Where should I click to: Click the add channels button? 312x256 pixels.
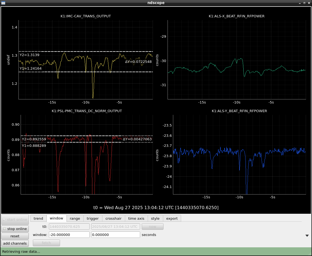tap(15, 243)
